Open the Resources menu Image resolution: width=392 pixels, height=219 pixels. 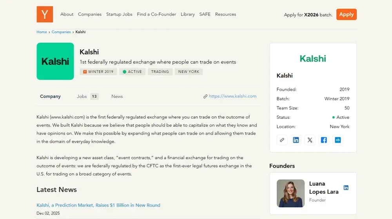click(225, 14)
